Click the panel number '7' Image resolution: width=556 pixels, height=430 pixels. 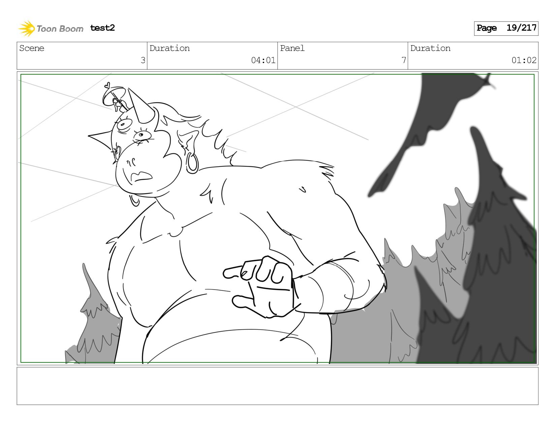pyautogui.click(x=404, y=60)
